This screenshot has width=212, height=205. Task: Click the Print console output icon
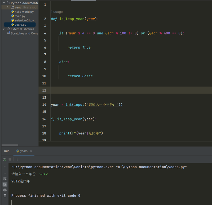pos(5,190)
